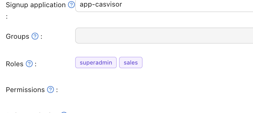Click empty space right of sales tag

click(197, 63)
